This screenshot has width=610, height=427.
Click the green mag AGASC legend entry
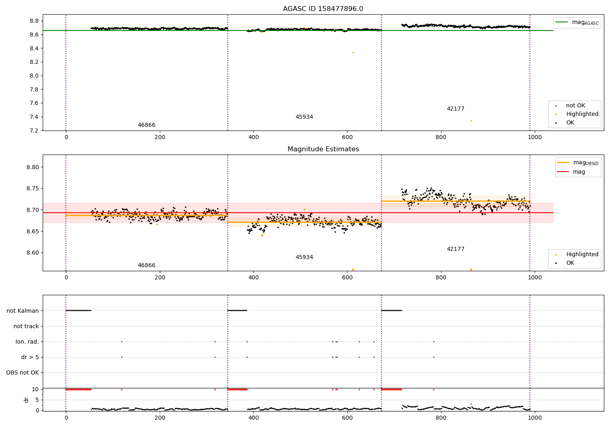[577, 22]
